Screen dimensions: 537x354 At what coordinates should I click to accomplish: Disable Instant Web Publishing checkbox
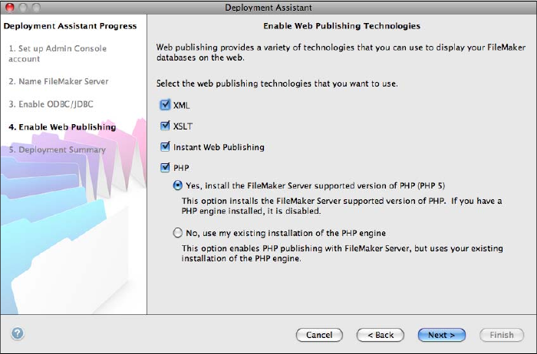coord(165,146)
